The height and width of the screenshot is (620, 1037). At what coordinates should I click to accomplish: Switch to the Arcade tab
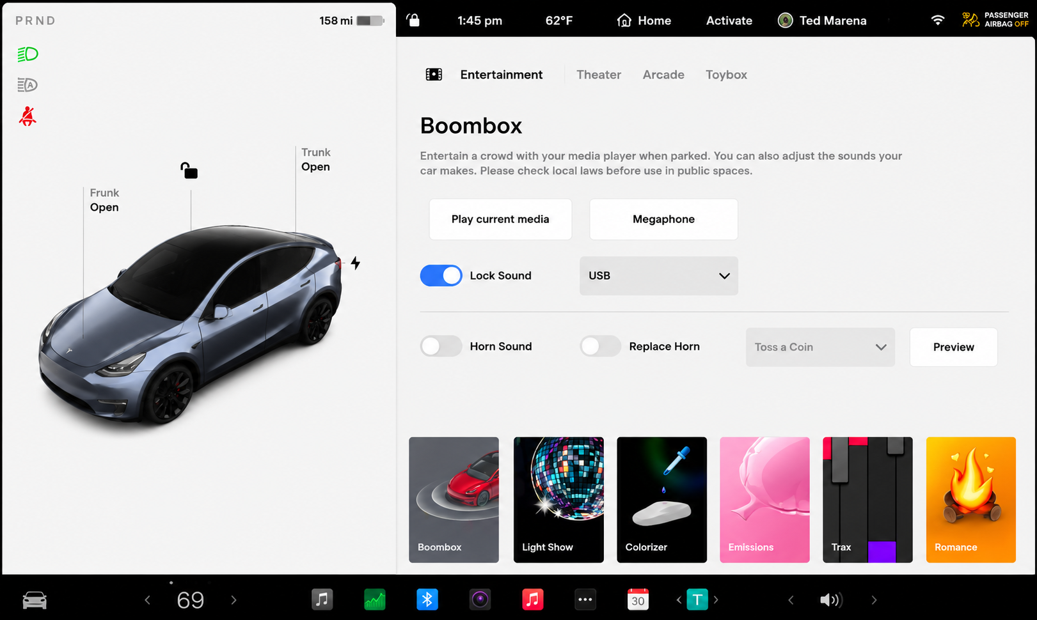[663, 75]
